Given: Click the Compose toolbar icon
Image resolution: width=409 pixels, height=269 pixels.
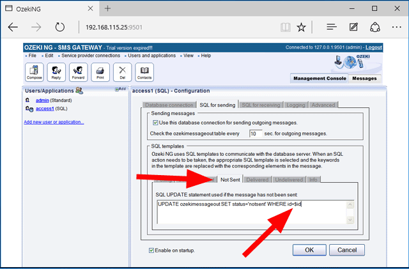Looking at the screenshot, I should tap(34, 72).
